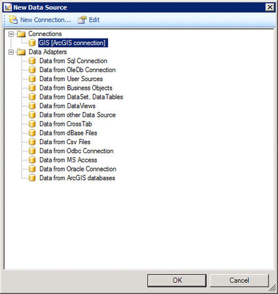Click the dBase Files database icon

click(x=32, y=133)
